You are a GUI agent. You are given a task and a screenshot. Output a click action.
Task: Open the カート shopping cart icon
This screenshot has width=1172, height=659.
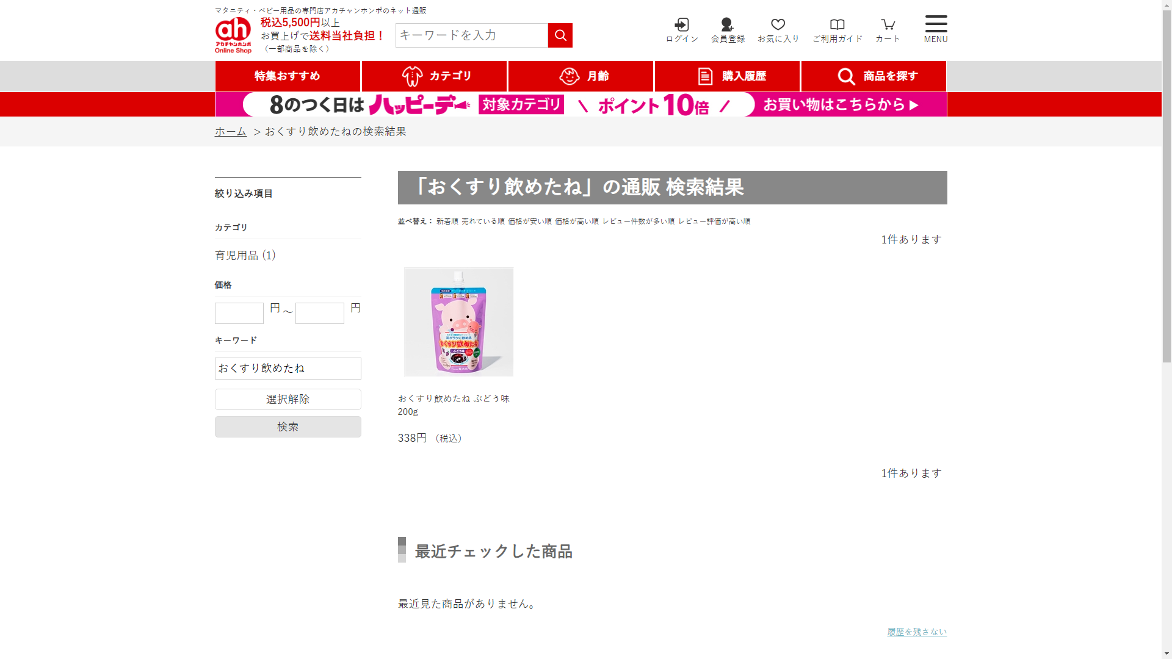click(888, 30)
